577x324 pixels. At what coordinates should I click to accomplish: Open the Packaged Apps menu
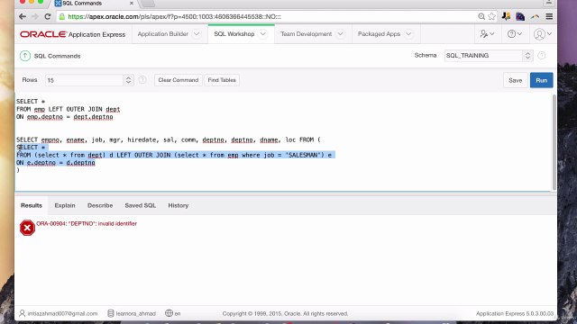[x=379, y=34]
